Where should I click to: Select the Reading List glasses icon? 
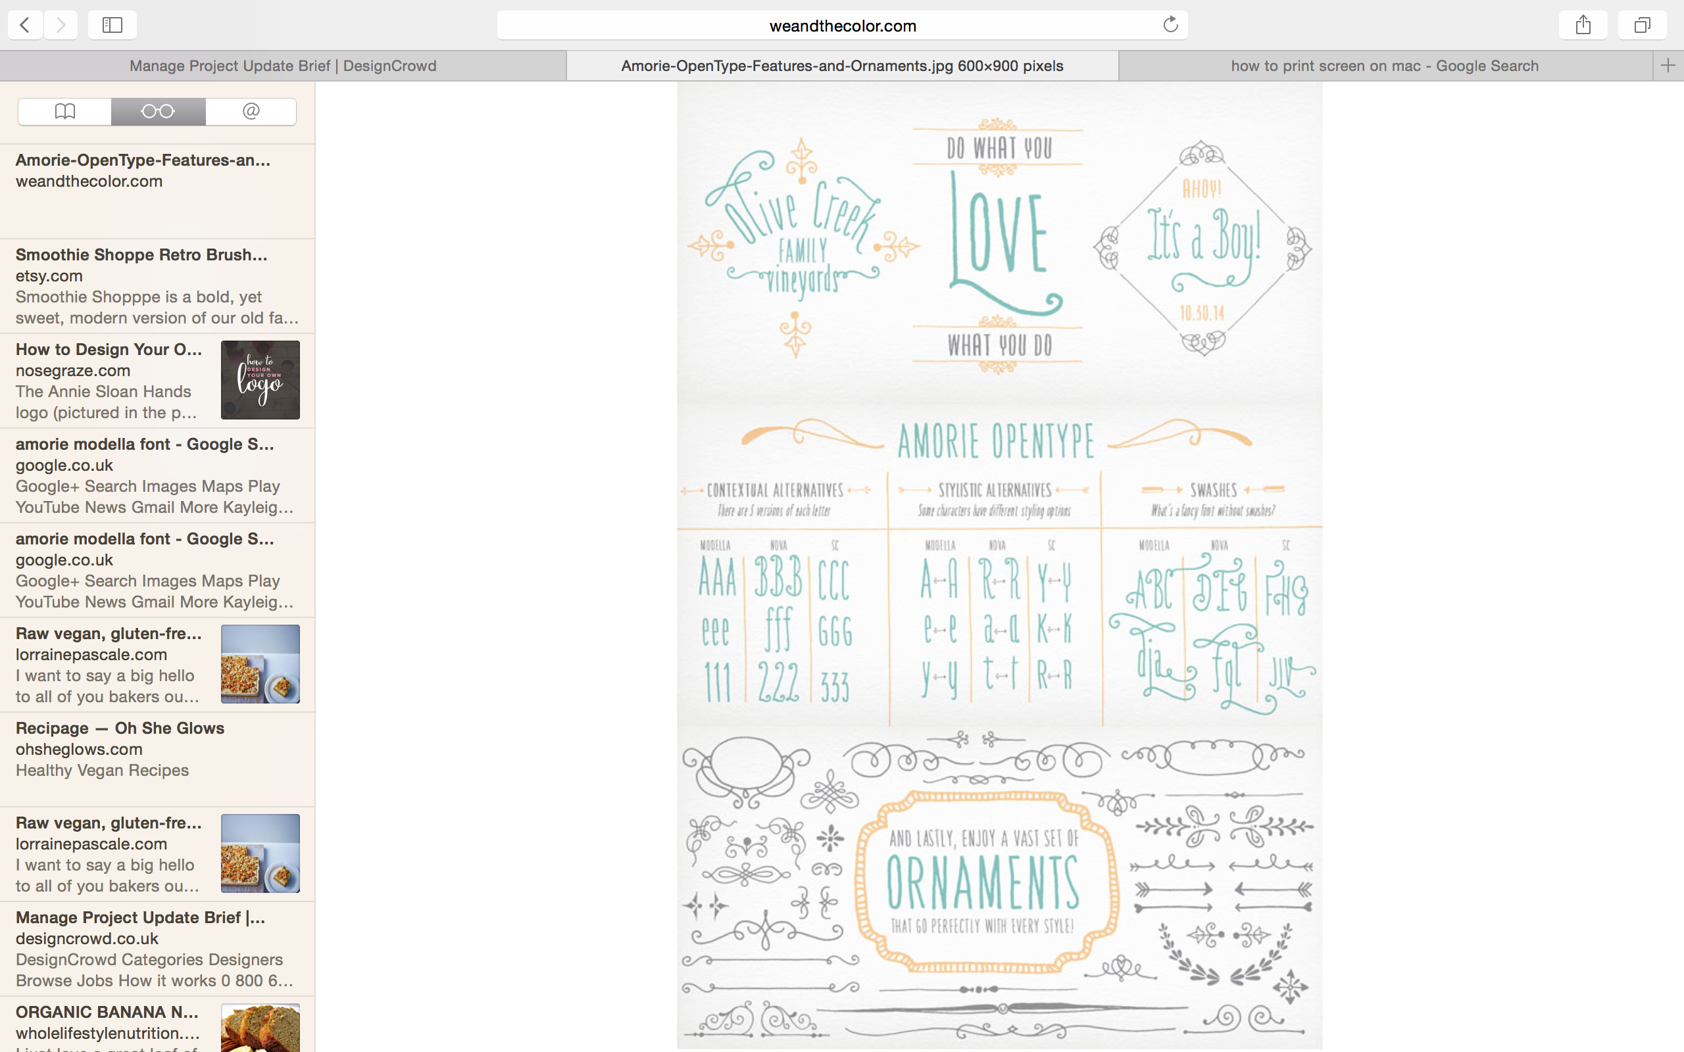click(x=158, y=111)
